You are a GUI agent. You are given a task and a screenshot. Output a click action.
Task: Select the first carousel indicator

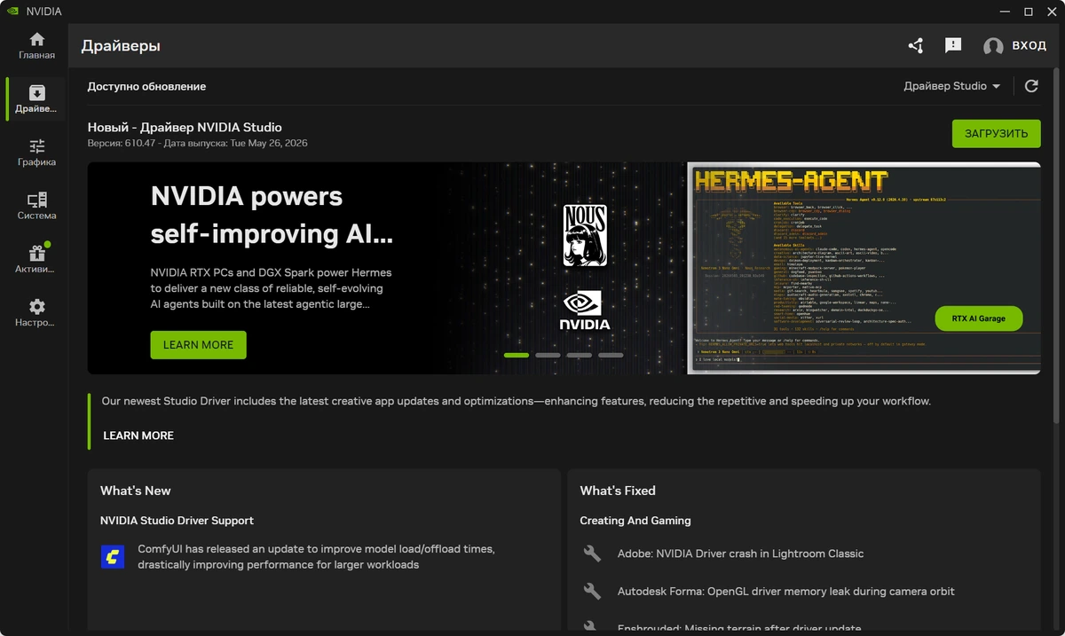[x=517, y=355]
